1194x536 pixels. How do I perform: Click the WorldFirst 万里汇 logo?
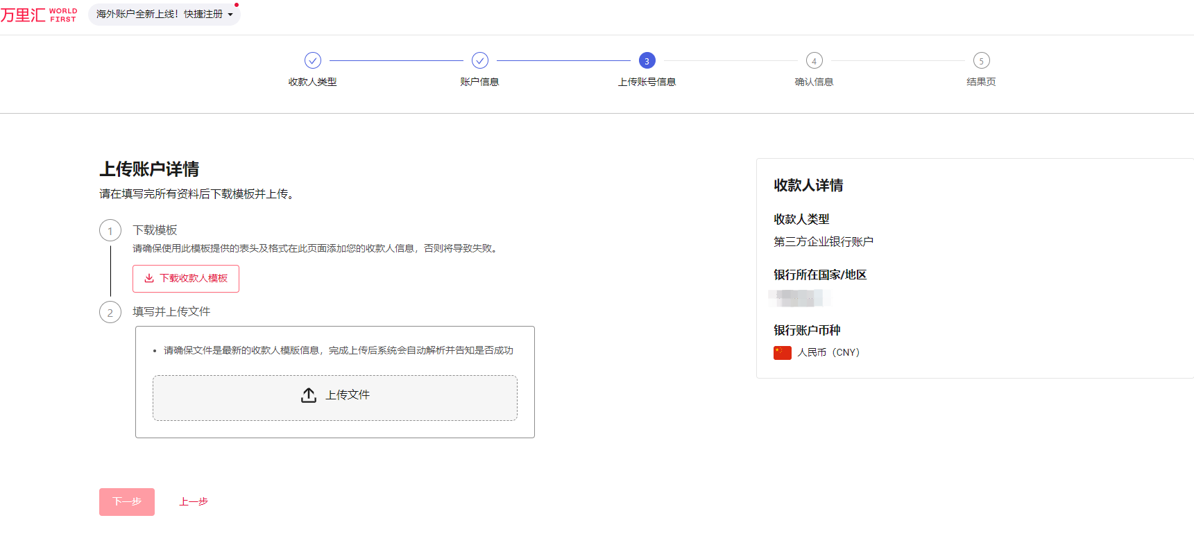39,15
